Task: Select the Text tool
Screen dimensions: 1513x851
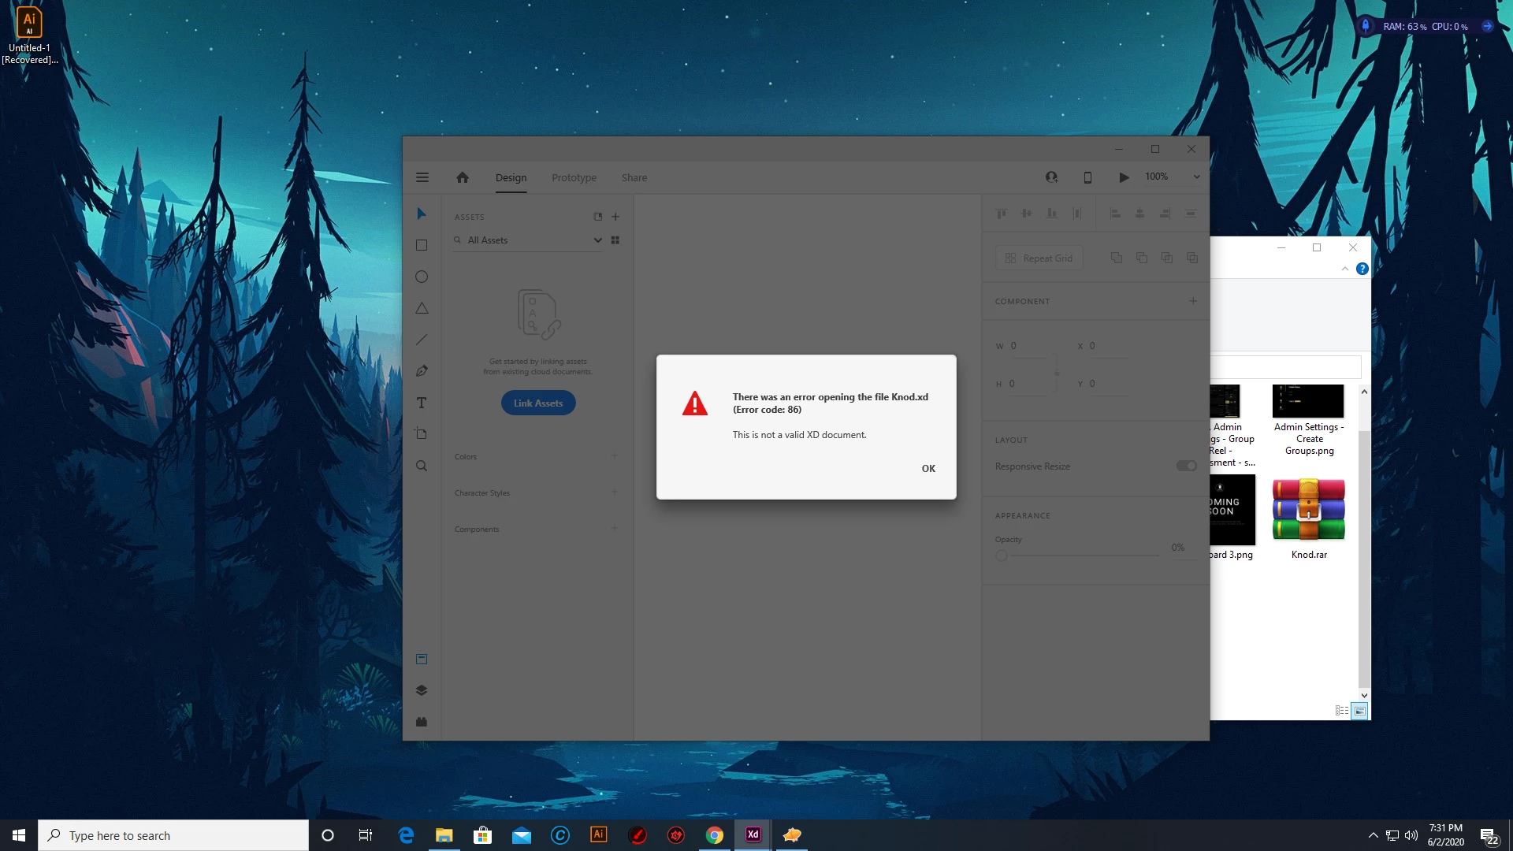Action: pyautogui.click(x=422, y=403)
